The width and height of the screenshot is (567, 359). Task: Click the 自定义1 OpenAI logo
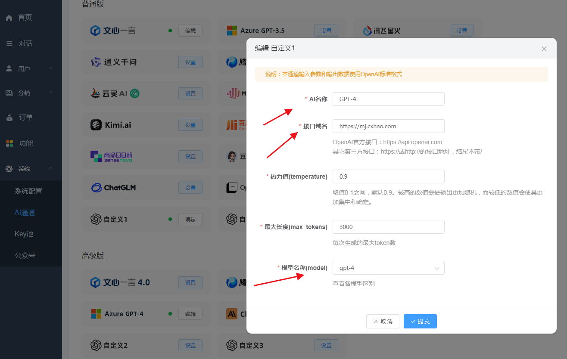coord(96,219)
